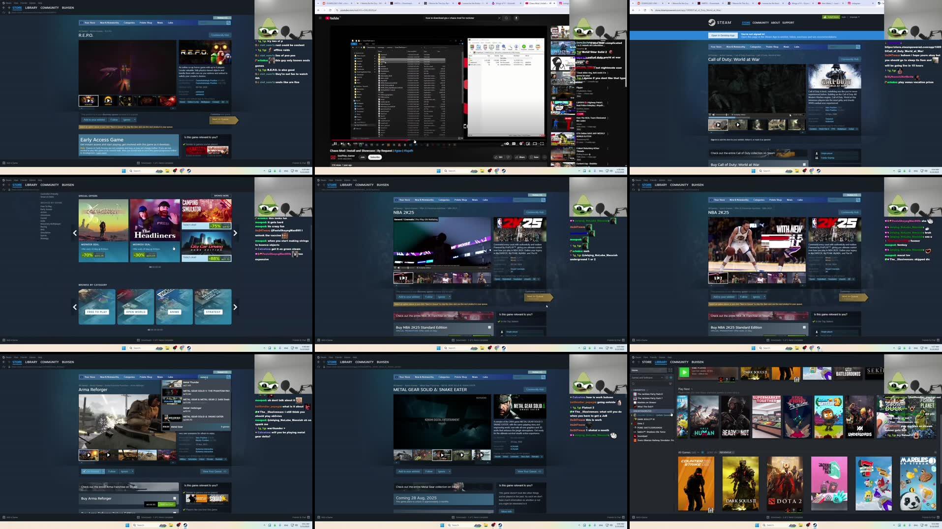Click Next in Queue on R.E.P.O. page
Image resolution: width=942 pixels, height=529 pixels.
click(x=223, y=120)
